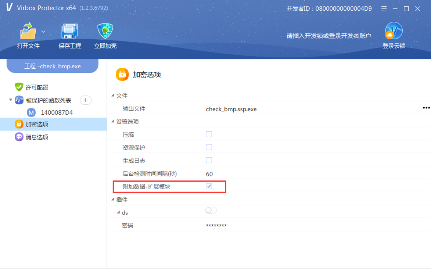Open 许可配置 in the sidebar
This screenshot has height=269, width=431.
pos(37,87)
